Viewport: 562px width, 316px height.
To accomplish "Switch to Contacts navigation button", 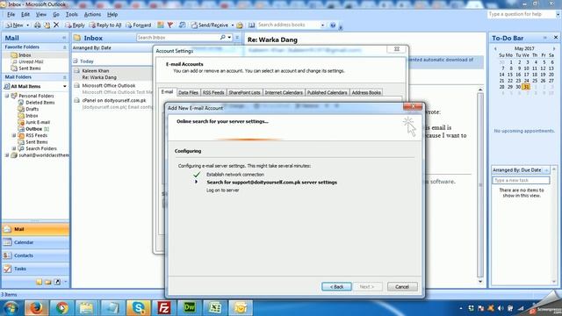I will click(x=35, y=255).
